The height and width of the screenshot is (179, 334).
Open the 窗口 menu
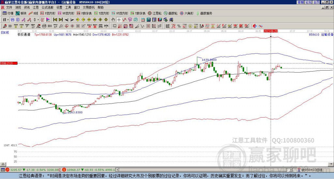[77, 8]
